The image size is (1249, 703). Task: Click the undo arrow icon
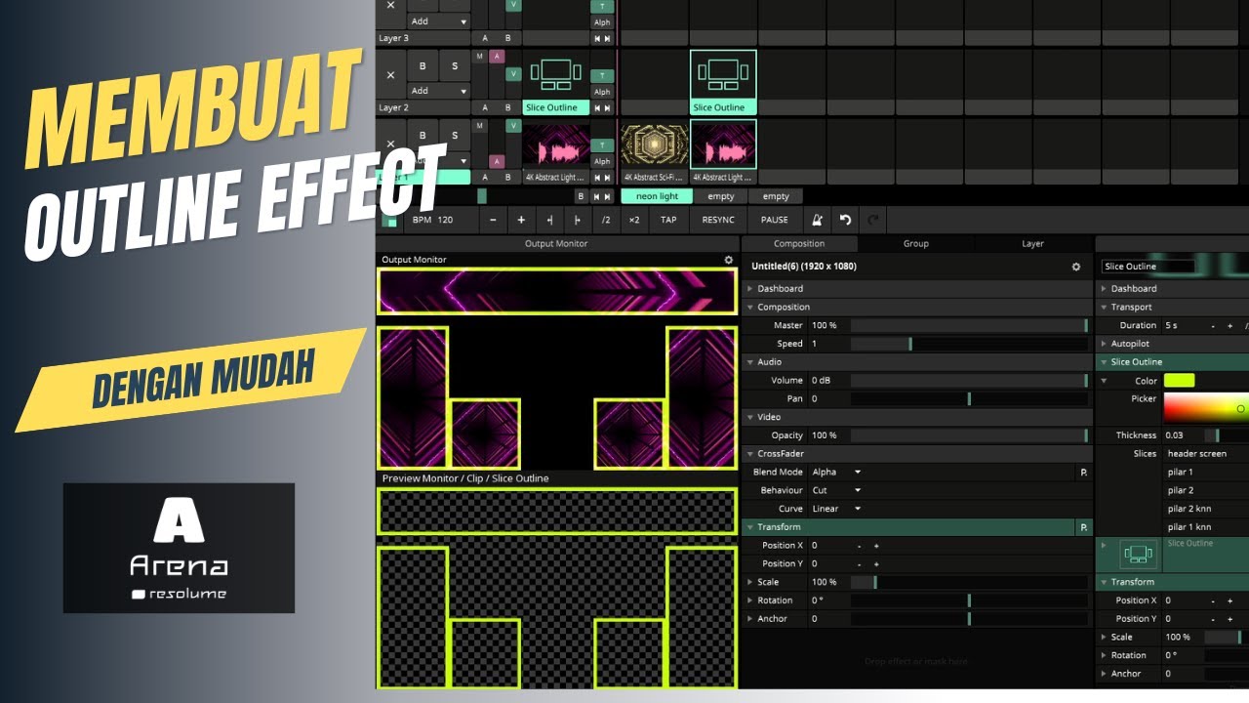[x=846, y=220]
